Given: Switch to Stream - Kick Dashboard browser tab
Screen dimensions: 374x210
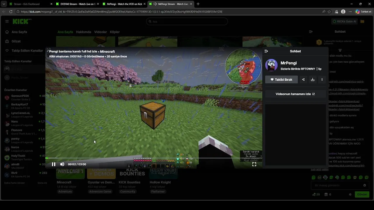Looking at the screenshot, I should pos(31,4).
